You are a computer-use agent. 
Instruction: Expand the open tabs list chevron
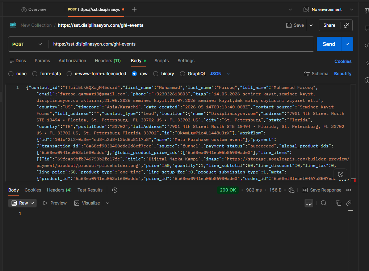(x=290, y=9)
